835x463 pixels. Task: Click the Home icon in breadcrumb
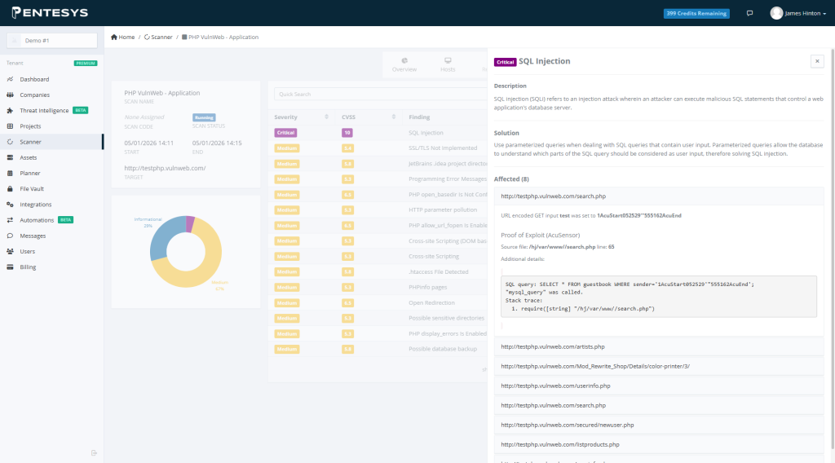tap(114, 37)
